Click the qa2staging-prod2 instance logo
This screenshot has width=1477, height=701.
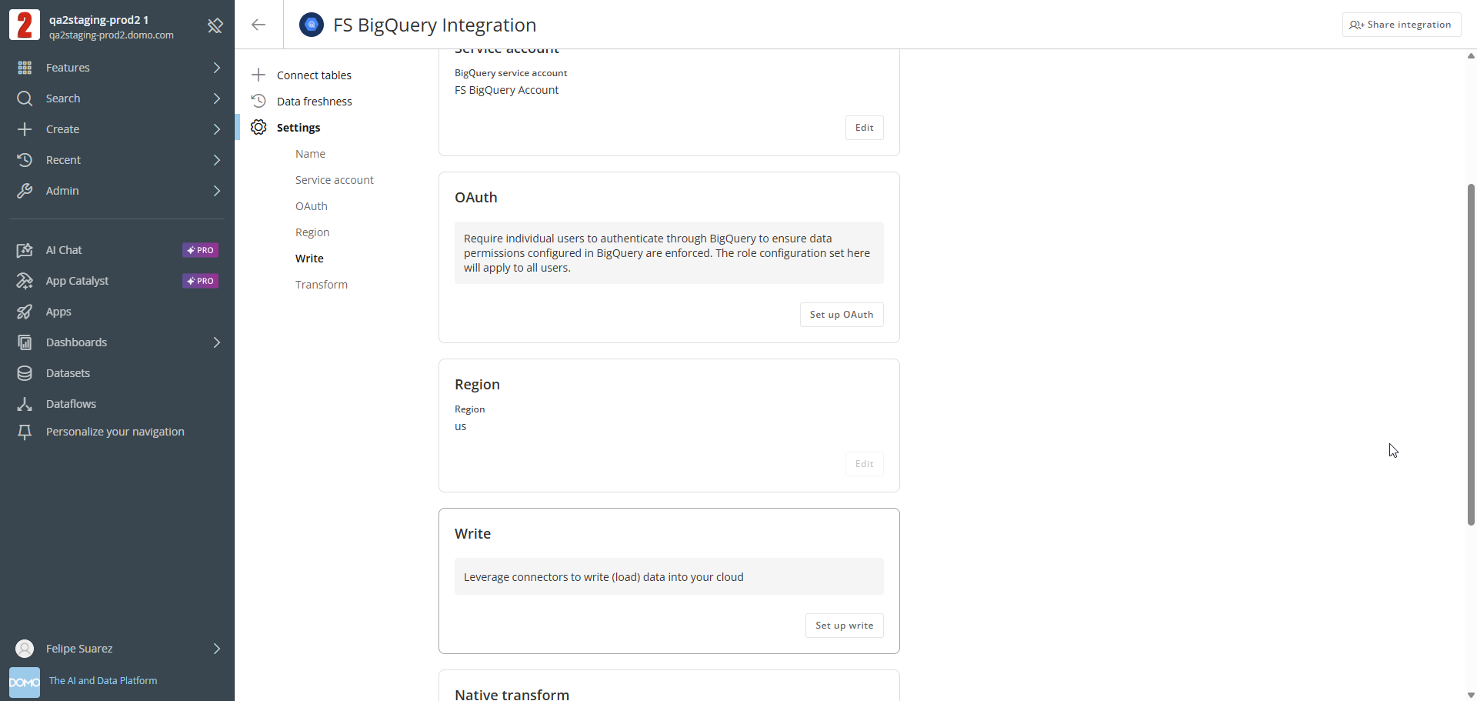click(x=25, y=25)
